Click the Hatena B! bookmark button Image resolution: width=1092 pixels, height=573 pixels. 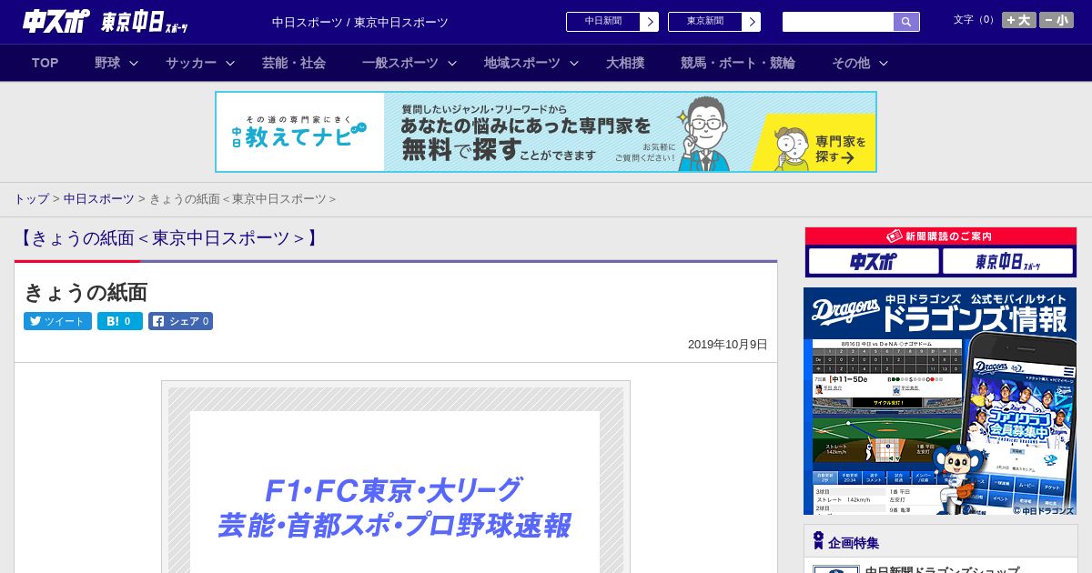click(120, 321)
